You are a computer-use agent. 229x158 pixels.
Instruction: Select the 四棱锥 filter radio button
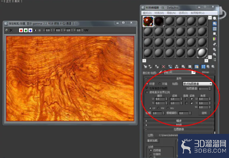tap(151, 150)
